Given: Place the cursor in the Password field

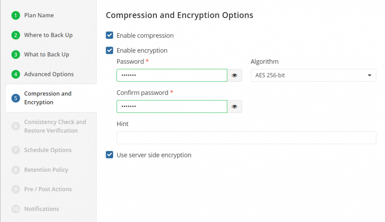Looking at the screenshot, I should tap(171, 75).
